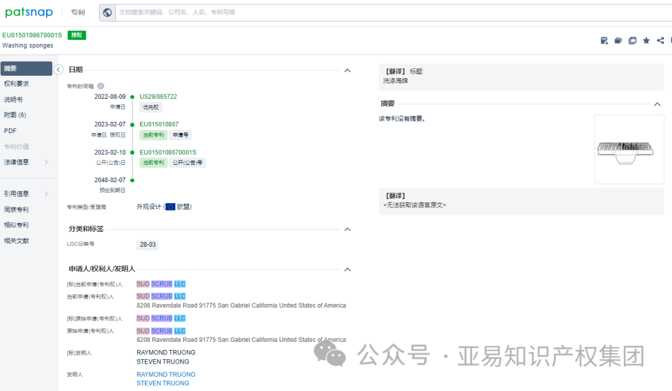Open the washing sponge drawing thumbnail
This screenshot has height=391, width=672.
tap(629, 149)
